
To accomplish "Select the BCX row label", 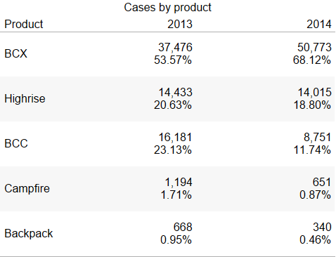I will coord(15,53).
